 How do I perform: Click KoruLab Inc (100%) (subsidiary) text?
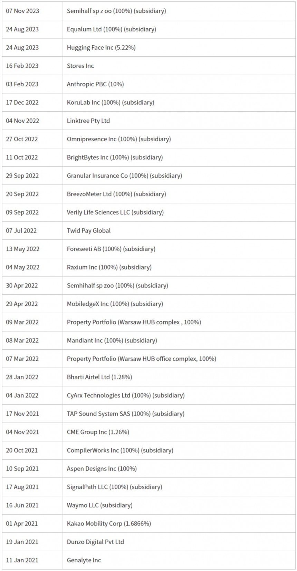point(111,103)
